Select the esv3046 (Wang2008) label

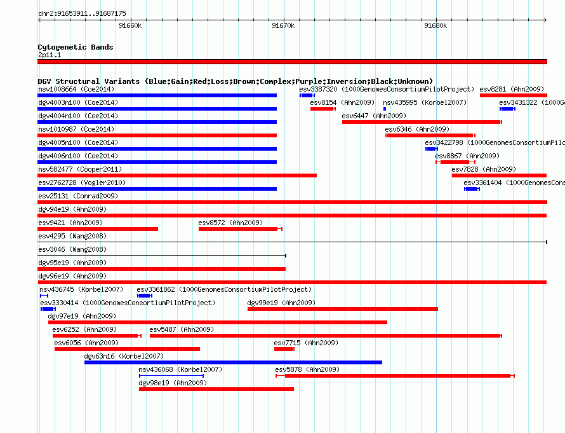click(x=72, y=249)
